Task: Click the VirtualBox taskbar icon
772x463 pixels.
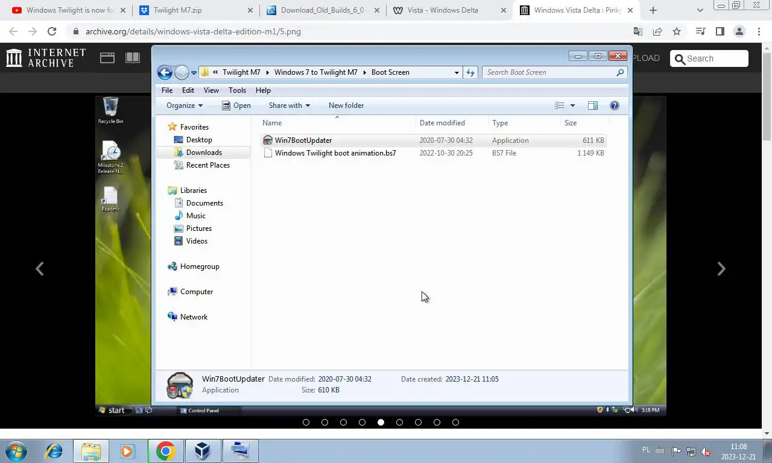Action: coord(202,451)
